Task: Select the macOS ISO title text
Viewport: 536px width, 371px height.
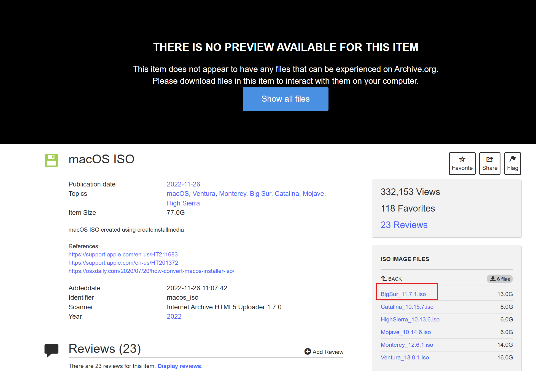Action: click(x=101, y=159)
